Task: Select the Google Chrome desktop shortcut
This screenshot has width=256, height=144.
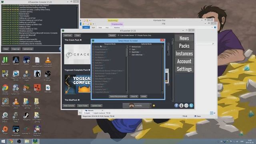Action: click(x=5, y=89)
